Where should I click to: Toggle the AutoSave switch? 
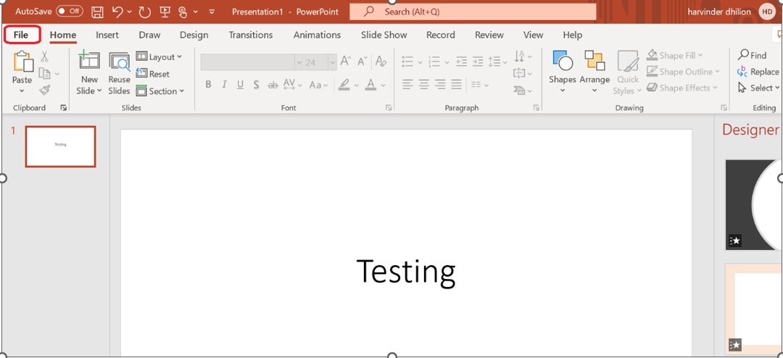pyautogui.click(x=70, y=12)
